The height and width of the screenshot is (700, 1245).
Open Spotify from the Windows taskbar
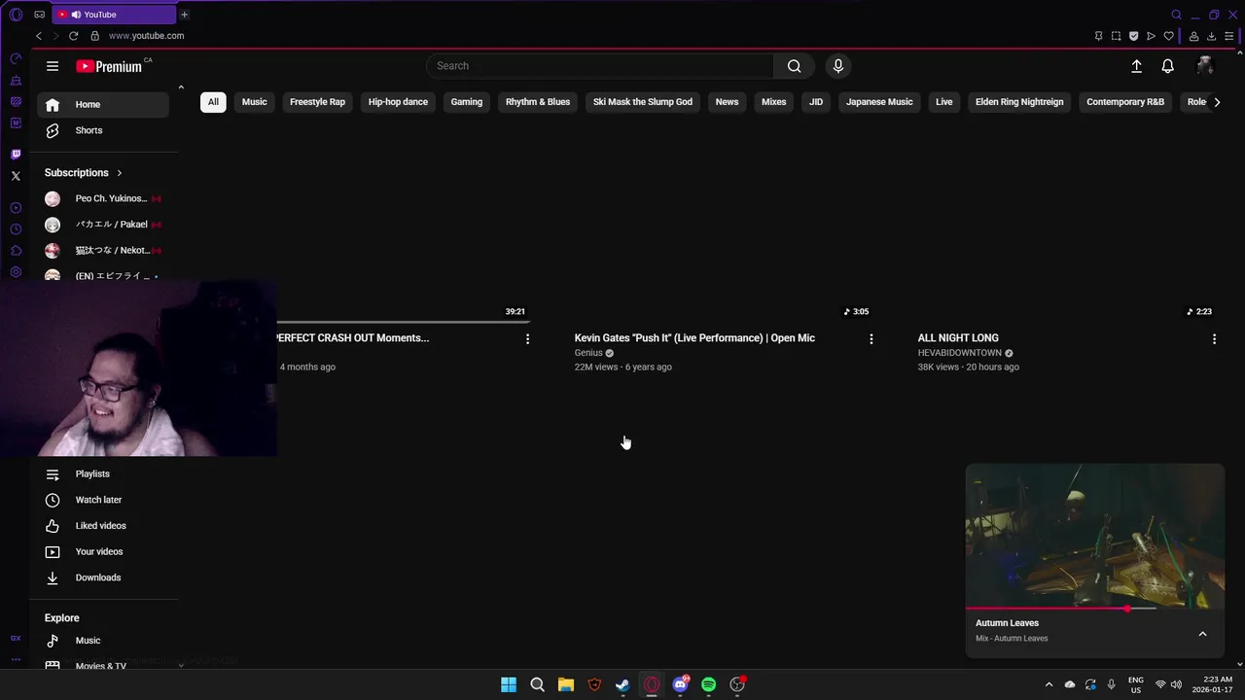coord(708,684)
